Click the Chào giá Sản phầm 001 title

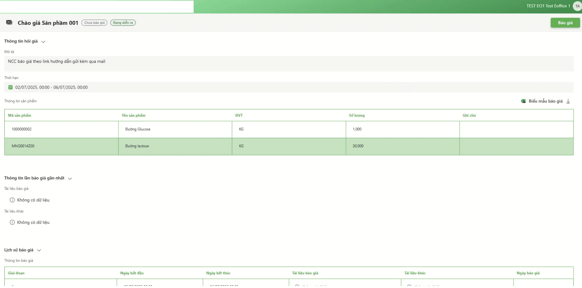[48, 23]
